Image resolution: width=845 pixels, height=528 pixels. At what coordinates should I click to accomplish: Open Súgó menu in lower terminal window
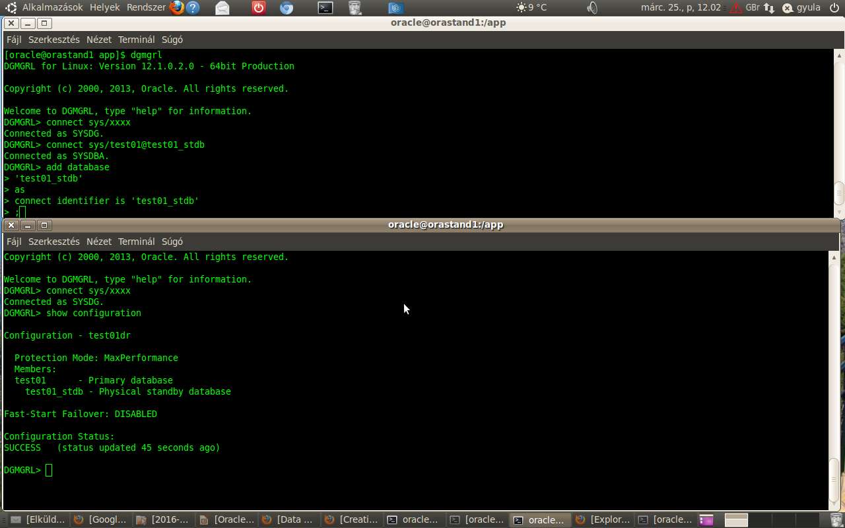pos(172,242)
